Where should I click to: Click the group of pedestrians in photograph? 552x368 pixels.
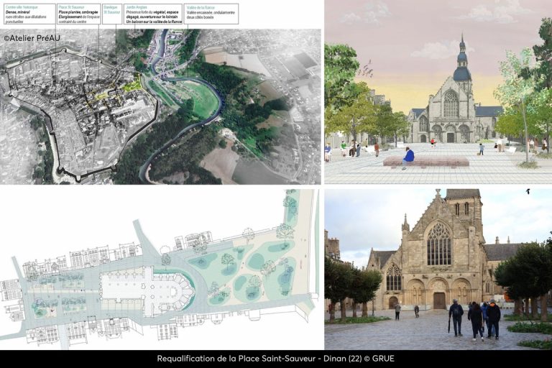[x=475, y=317]
